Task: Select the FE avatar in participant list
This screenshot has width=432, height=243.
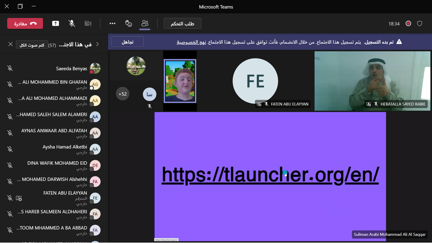Action: click(95, 198)
